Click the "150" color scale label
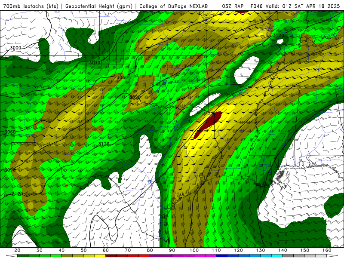The image size is (344, 258). pos(305,250)
